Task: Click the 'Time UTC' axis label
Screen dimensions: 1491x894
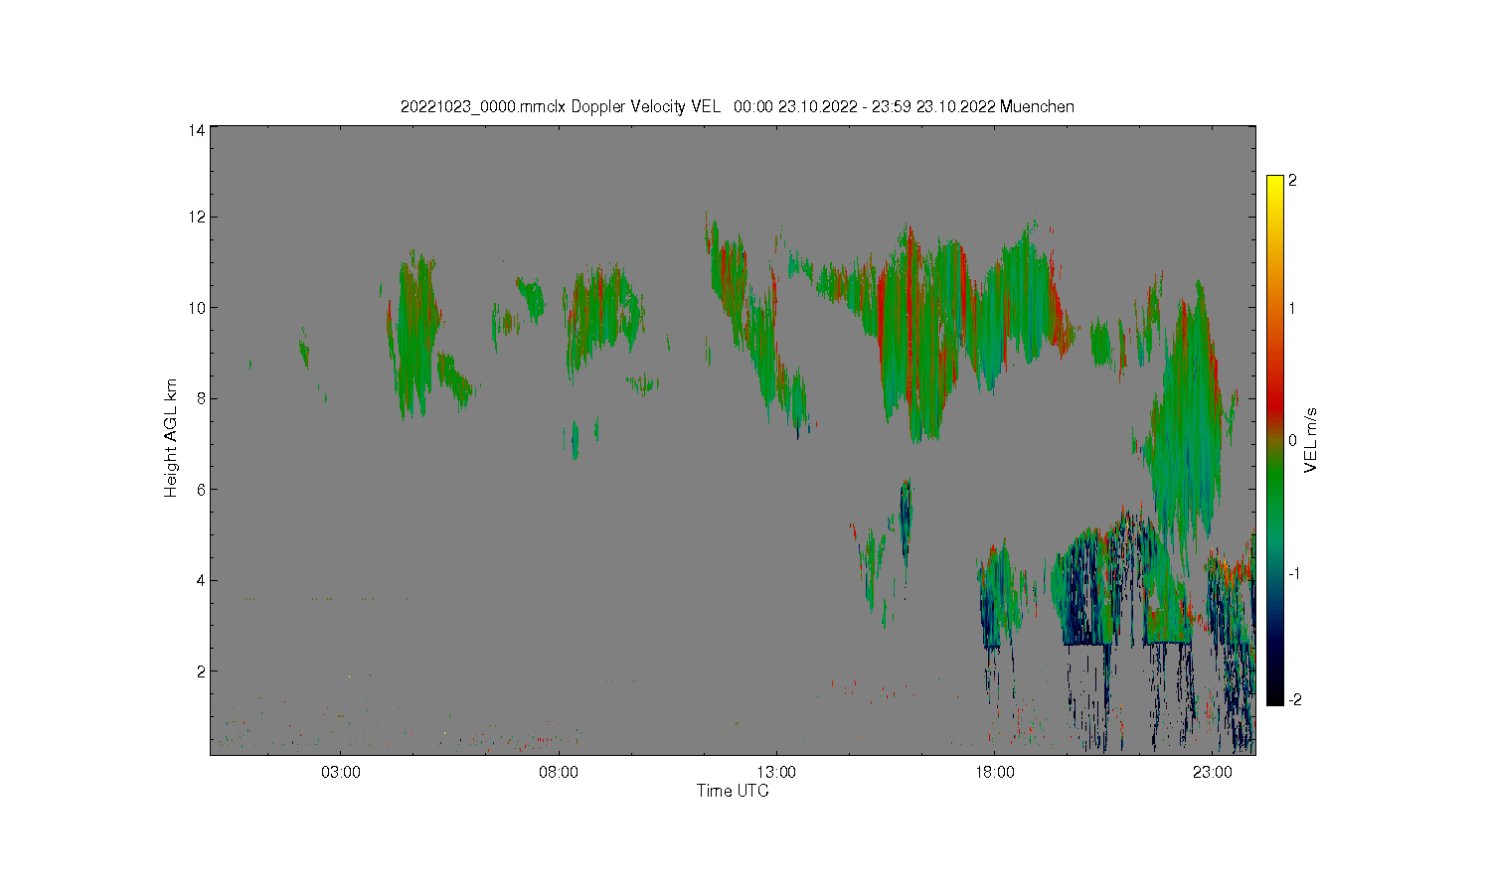Action: tap(733, 791)
